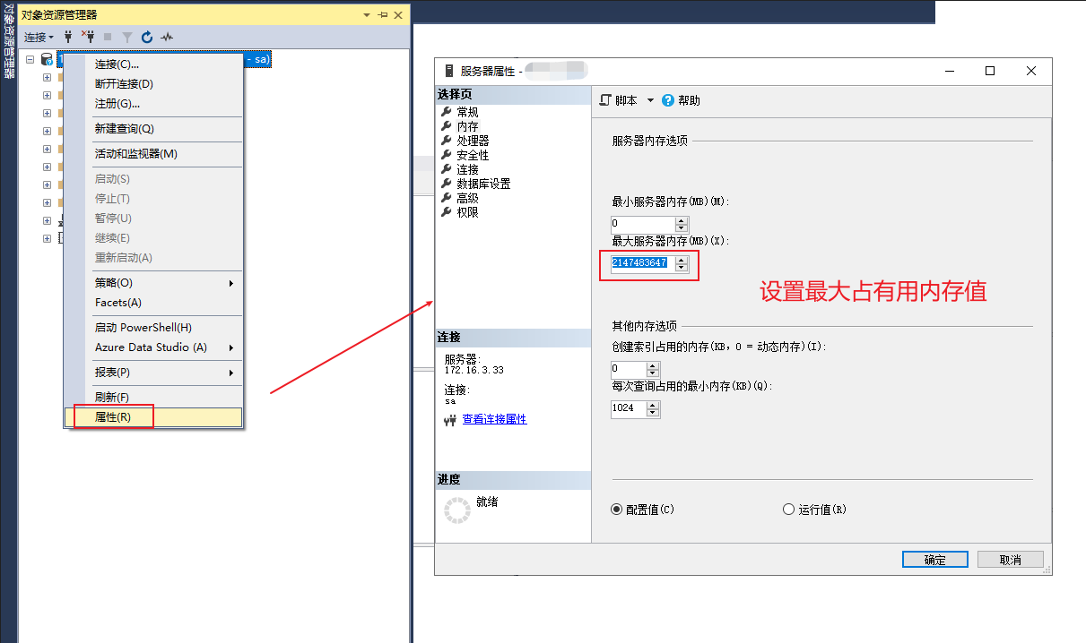The width and height of the screenshot is (1086, 643).
Task: Click the 最大服务器内存 value input field
Action: coord(640,262)
